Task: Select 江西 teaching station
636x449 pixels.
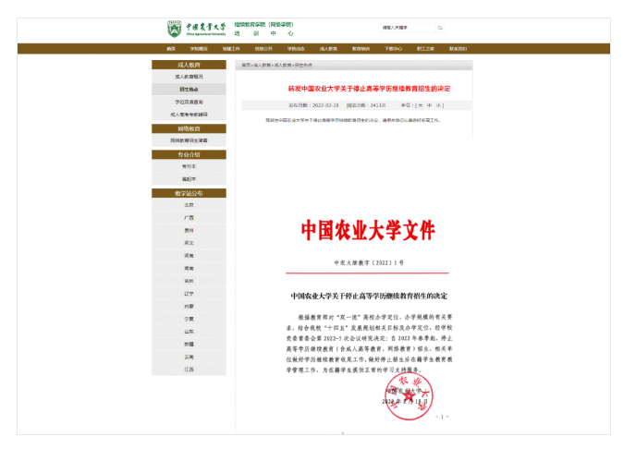Action: (189, 370)
